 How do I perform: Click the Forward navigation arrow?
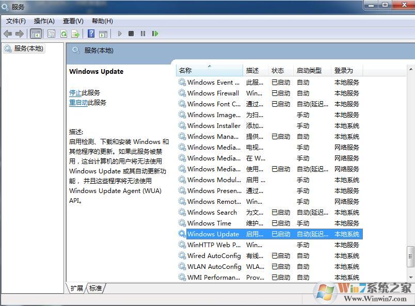19,34
